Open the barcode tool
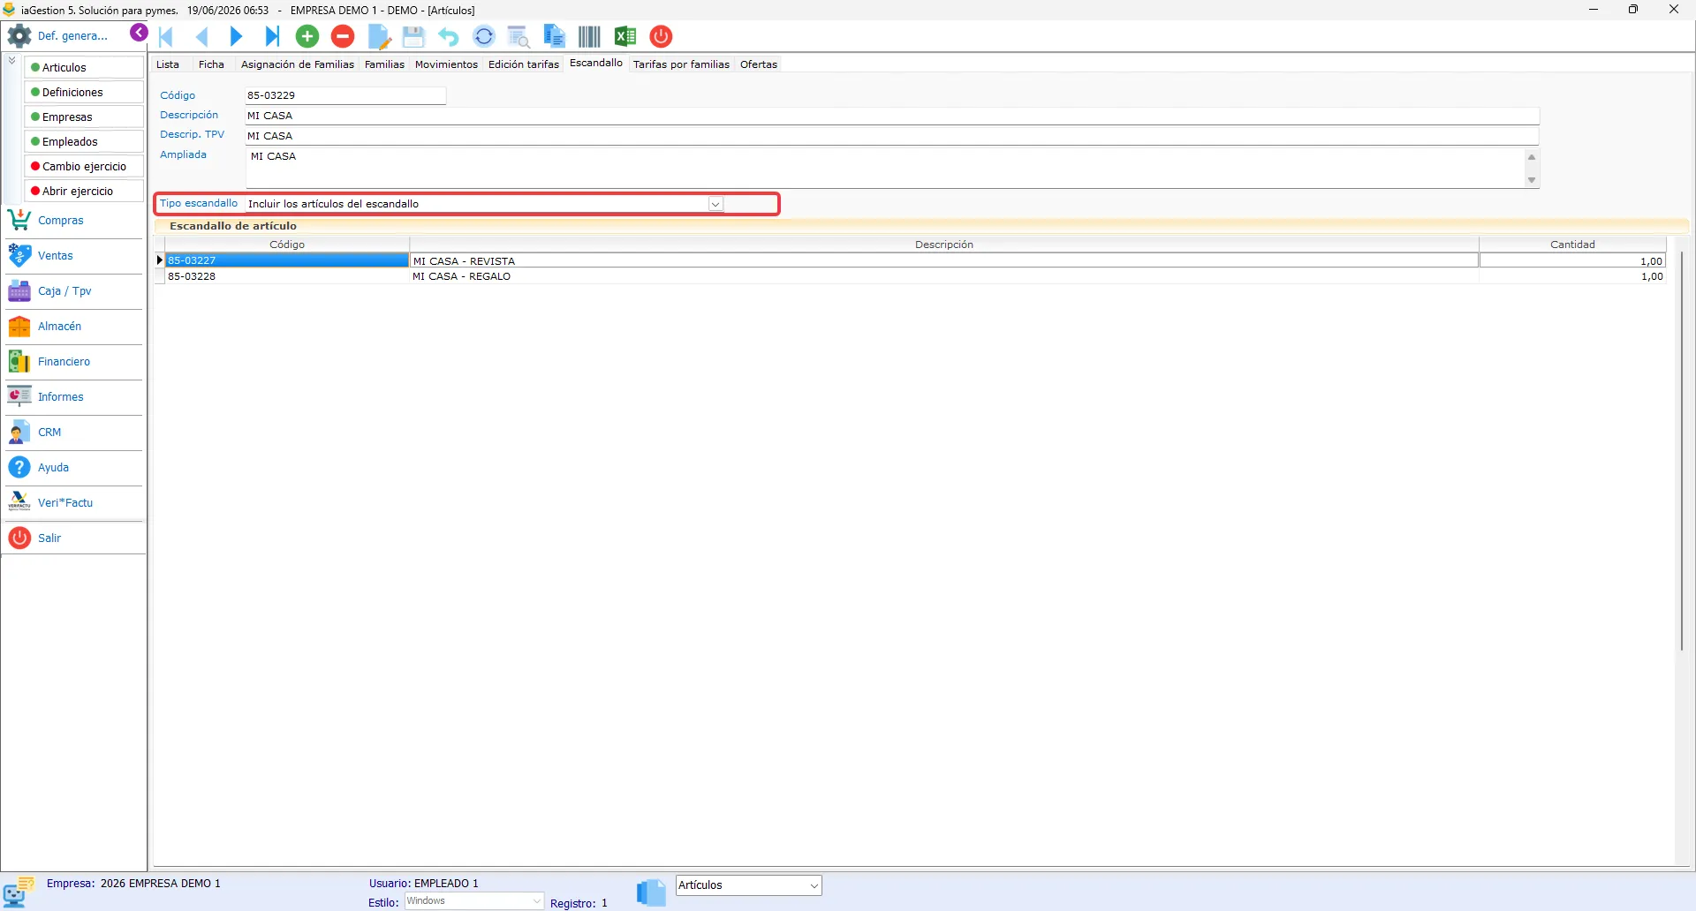The image size is (1696, 911). pyautogui.click(x=589, y=36)
